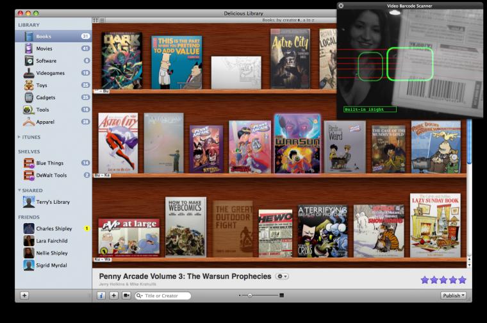487x323 pixels.
Task: Switch to cover grid view
Action: (95, 21)
